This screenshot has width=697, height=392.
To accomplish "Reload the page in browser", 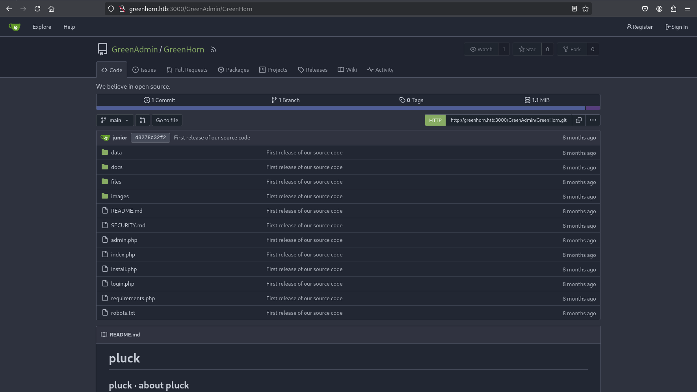I will 37,9.
